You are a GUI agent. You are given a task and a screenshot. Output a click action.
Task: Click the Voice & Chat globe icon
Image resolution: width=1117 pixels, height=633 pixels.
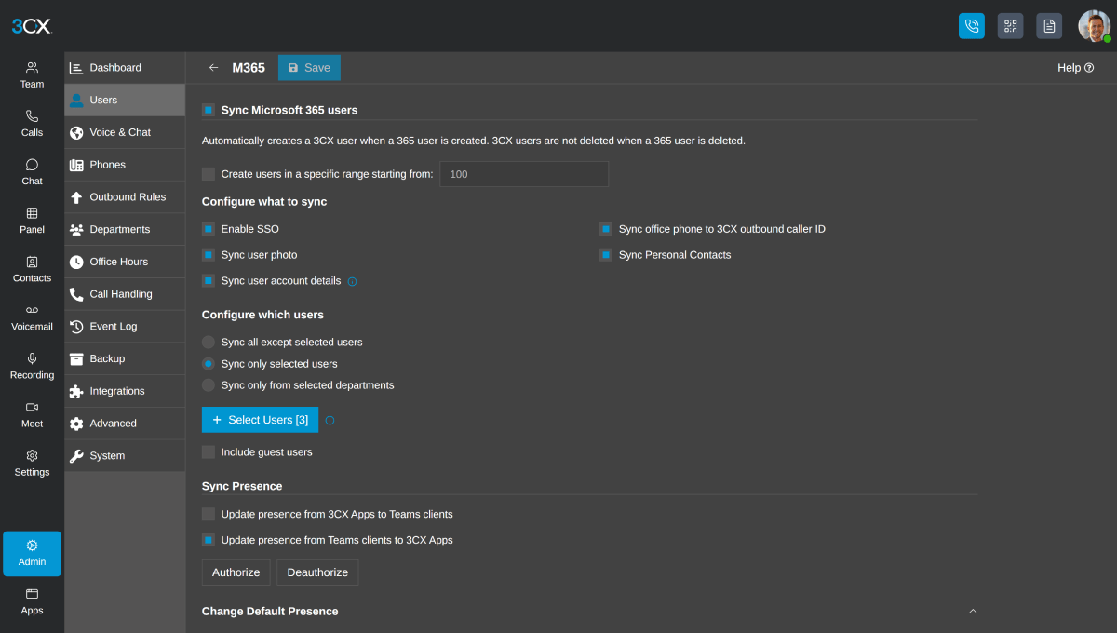[x=76, y=132]
